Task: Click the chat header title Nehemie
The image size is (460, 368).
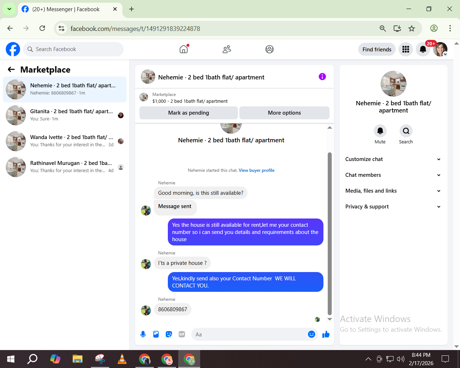Action: (211, 77)
